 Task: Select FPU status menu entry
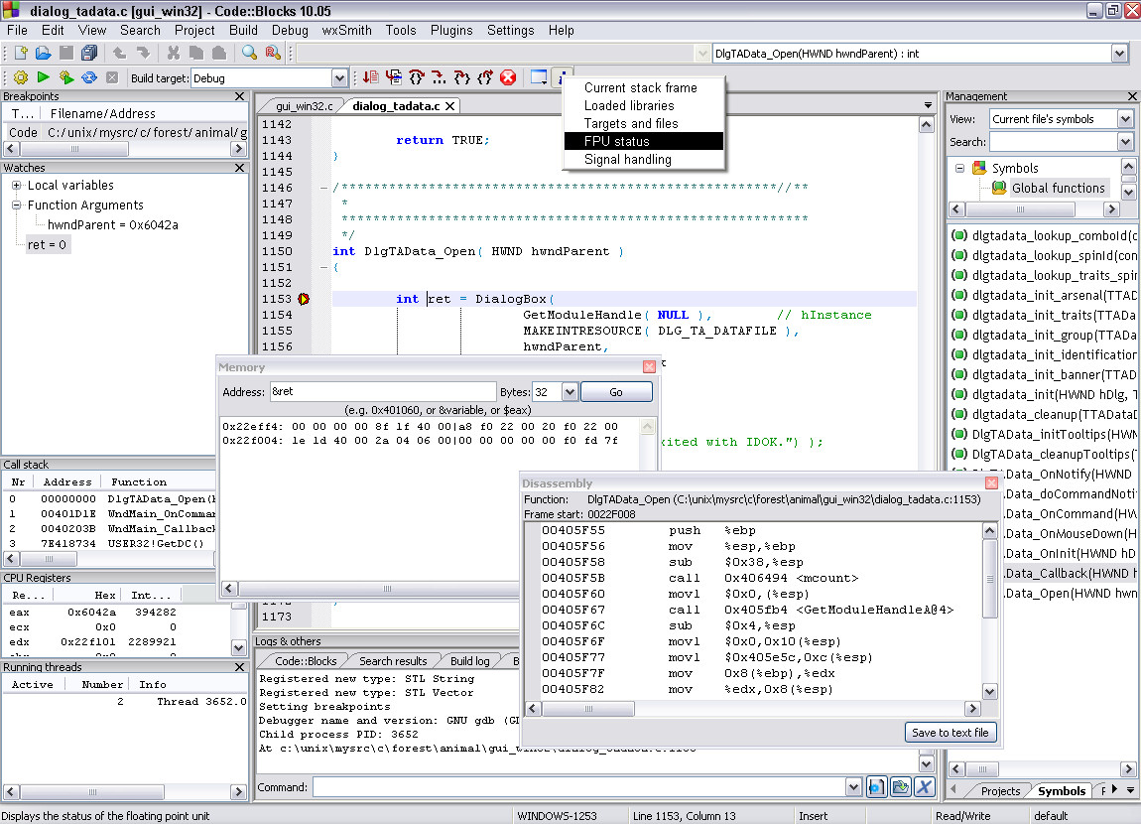[x=644, y=141]
